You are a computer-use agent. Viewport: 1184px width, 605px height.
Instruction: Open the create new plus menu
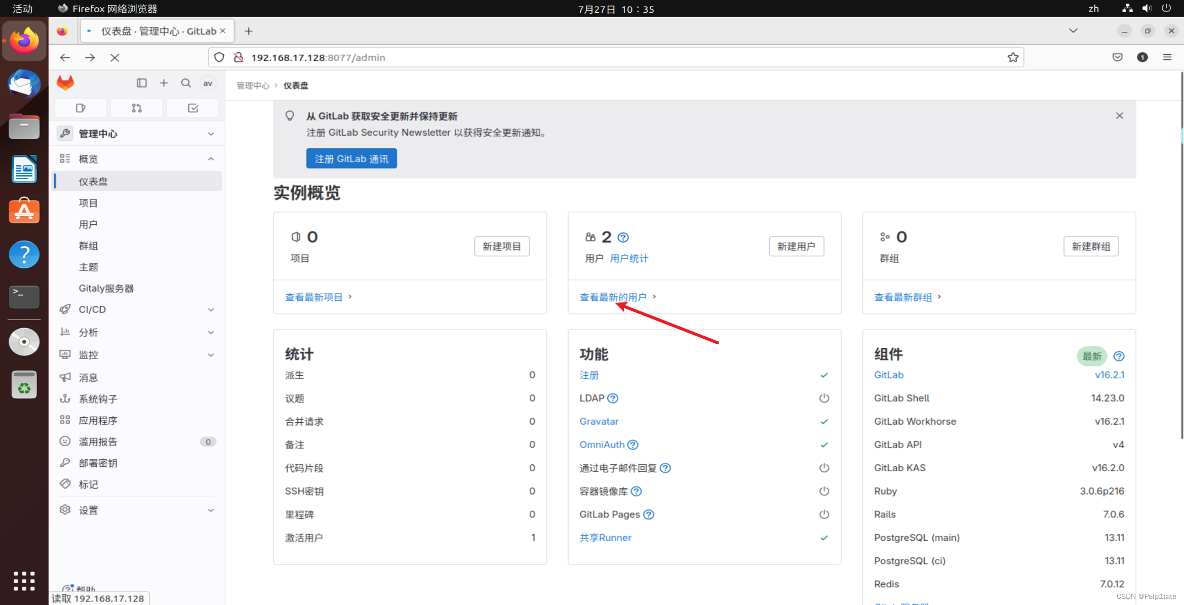[x=164, y=83]
